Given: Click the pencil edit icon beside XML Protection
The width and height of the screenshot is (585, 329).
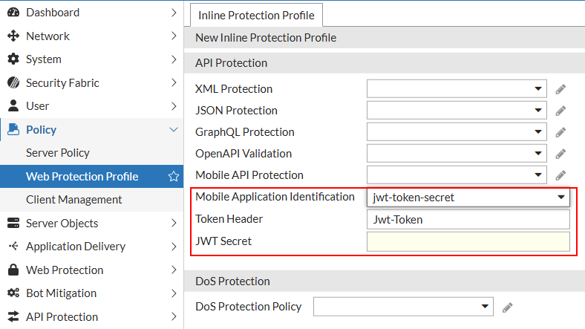Looking at the screenshot, I should (561, 89).
